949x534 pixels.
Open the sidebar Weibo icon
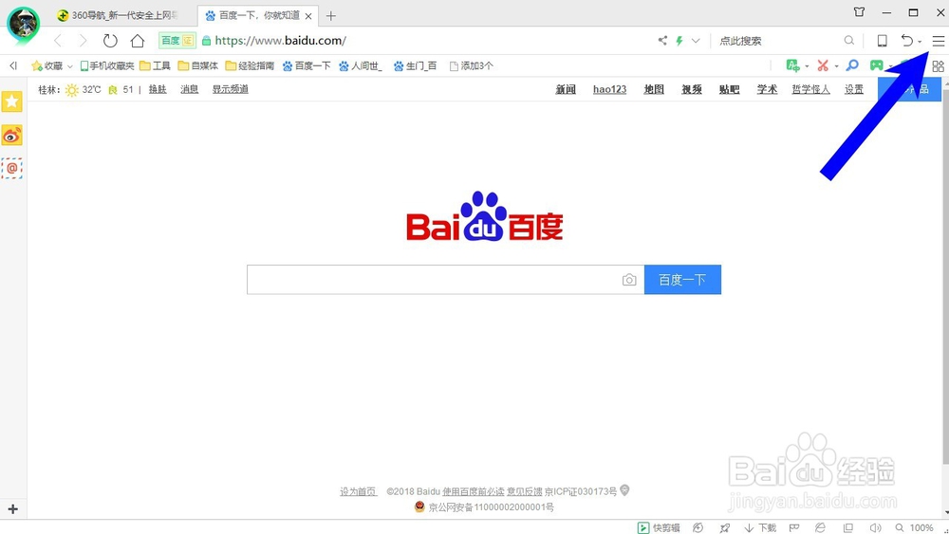pos(11,136)
